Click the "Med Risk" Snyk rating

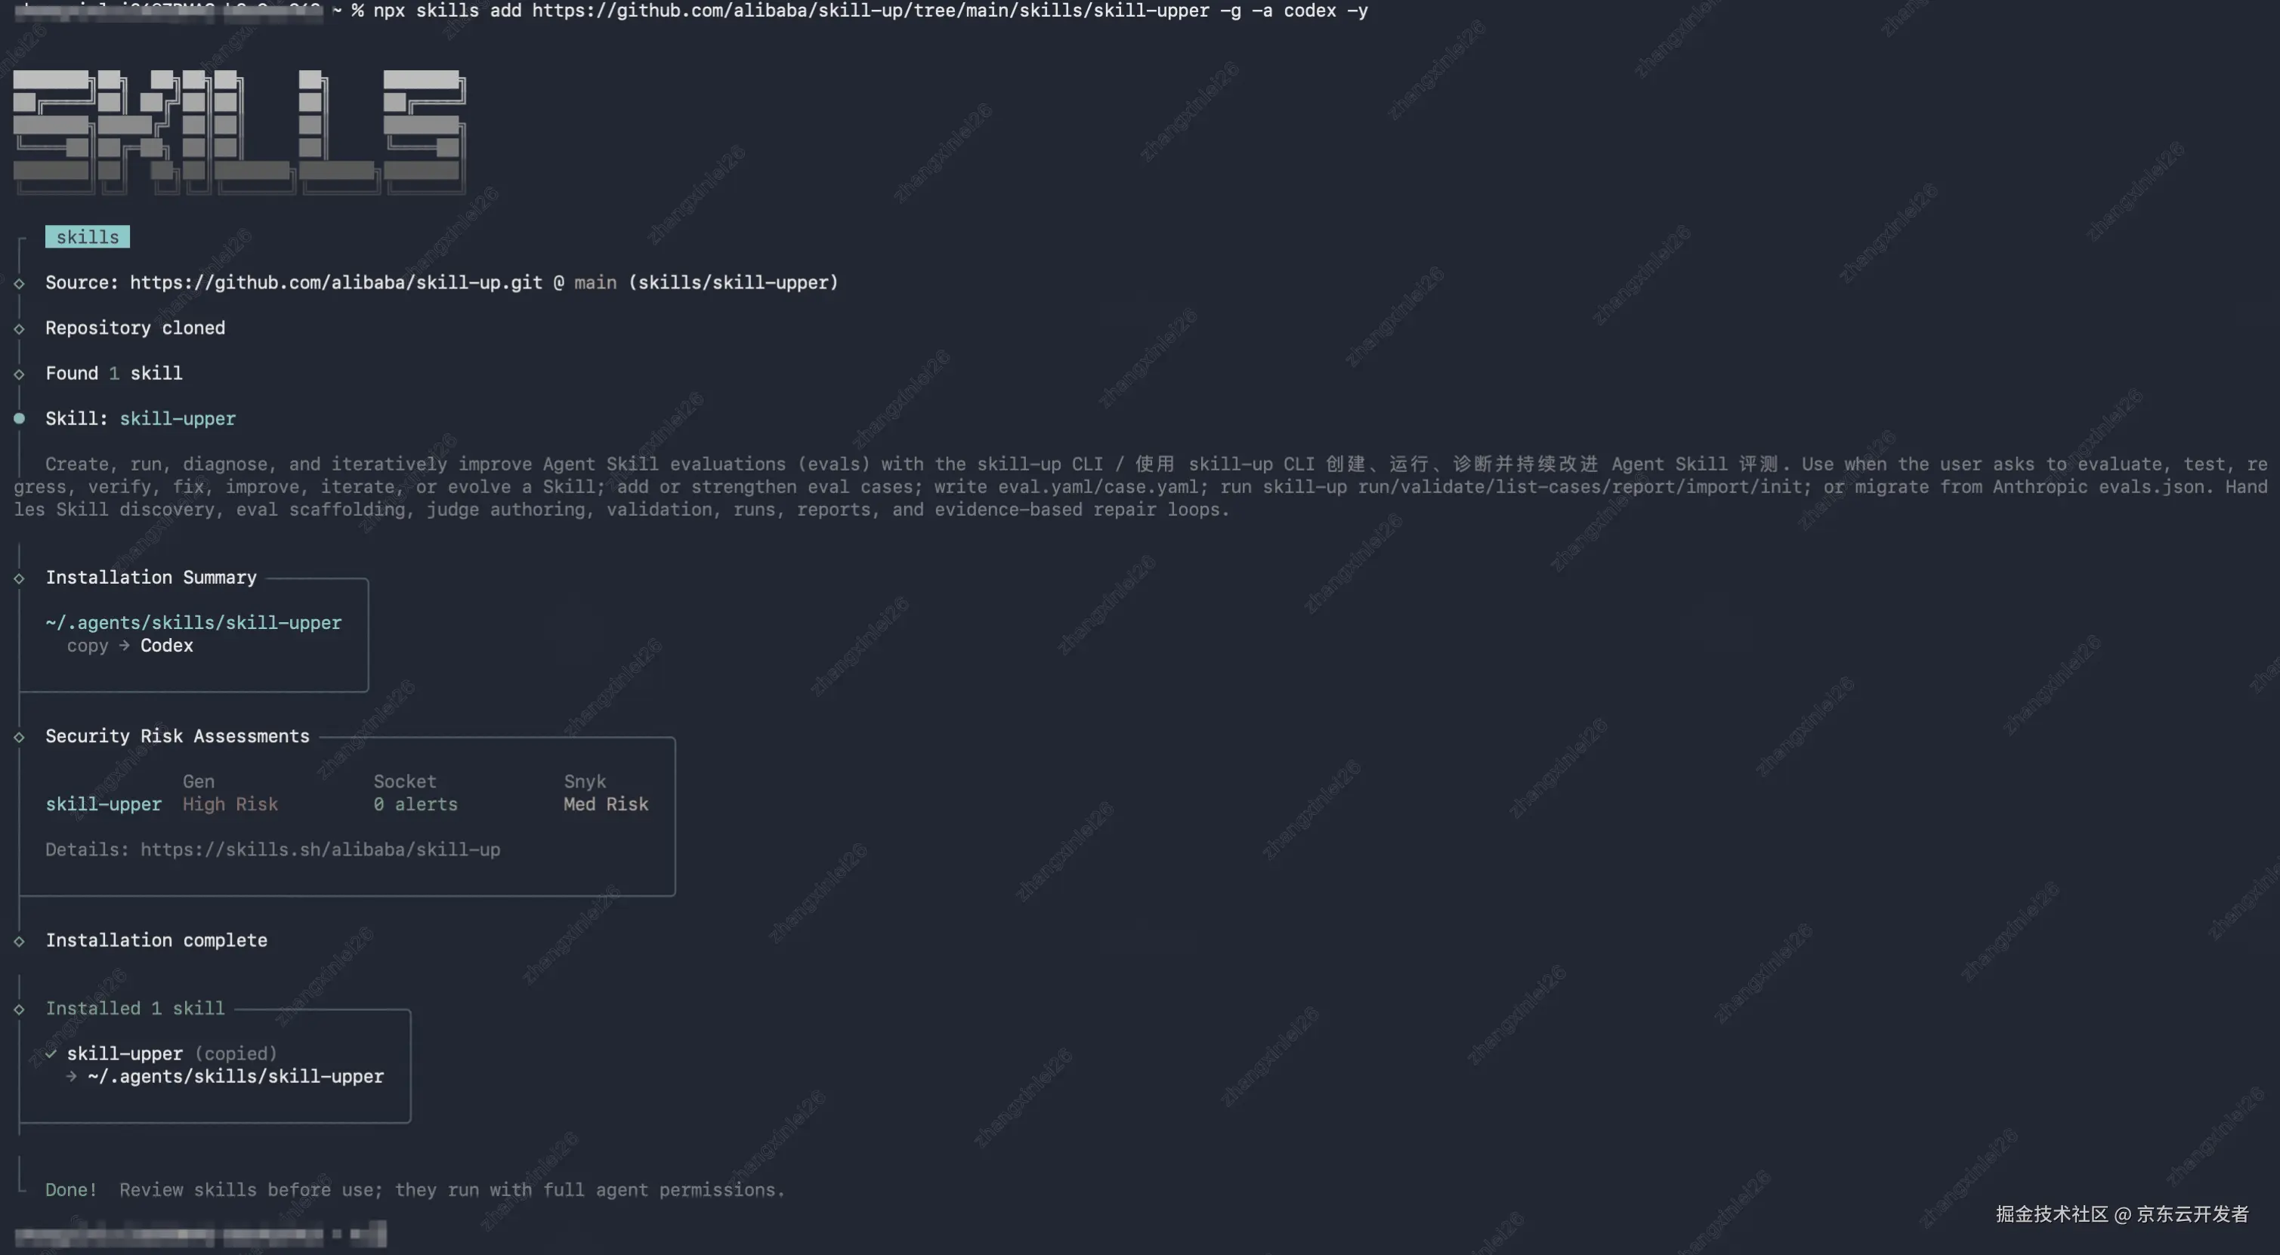[x=607, y=805]
